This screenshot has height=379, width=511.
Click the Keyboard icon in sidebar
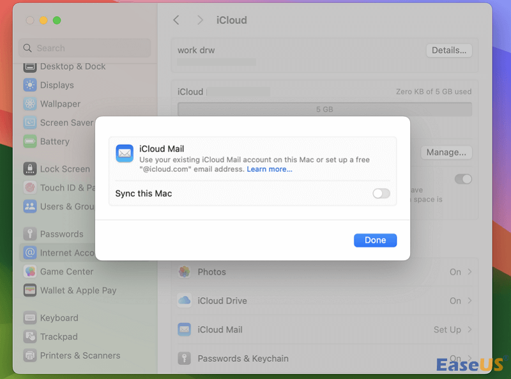tap(30, 318)
